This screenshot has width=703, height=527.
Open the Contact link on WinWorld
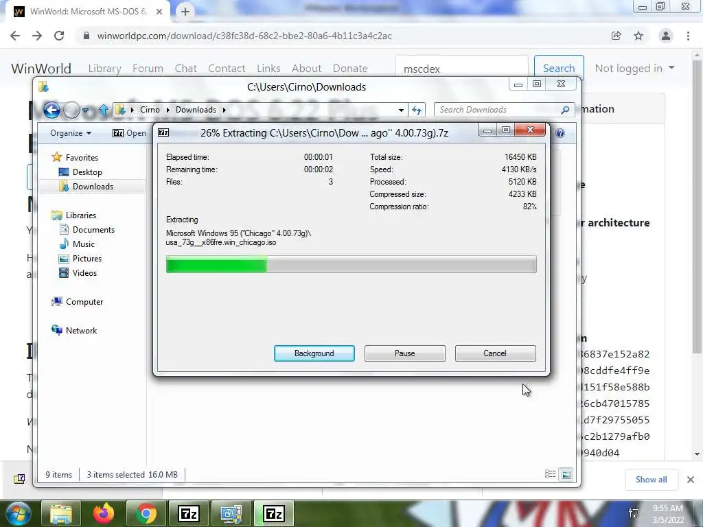[x=227, y=69]
